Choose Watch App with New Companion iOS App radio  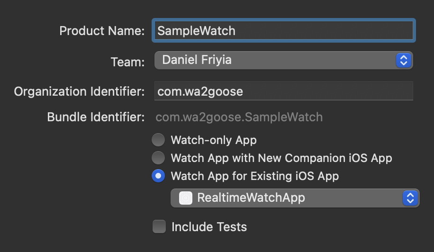(x=158, y=158)
